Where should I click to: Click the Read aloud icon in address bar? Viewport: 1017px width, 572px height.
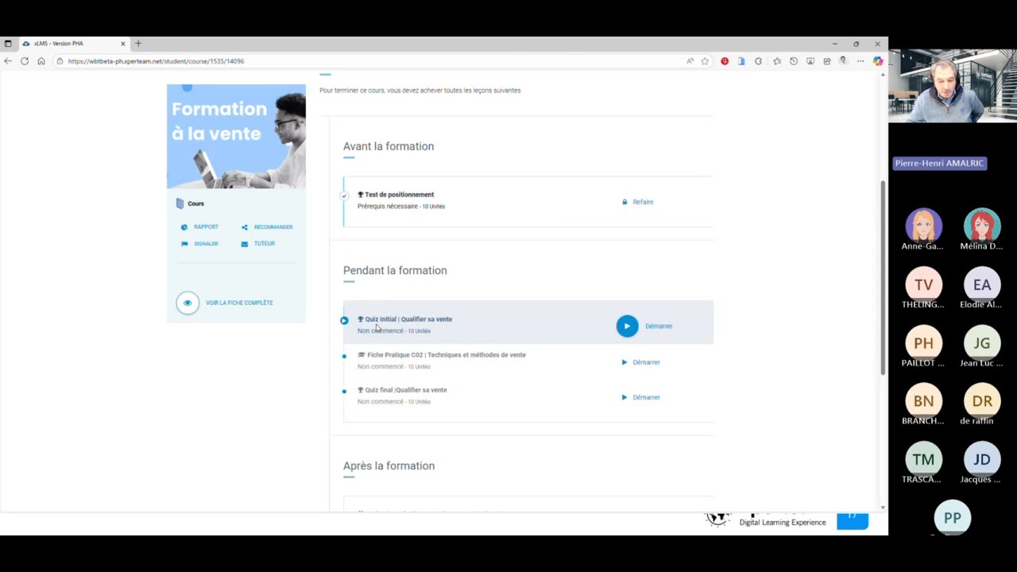(690, 61)
